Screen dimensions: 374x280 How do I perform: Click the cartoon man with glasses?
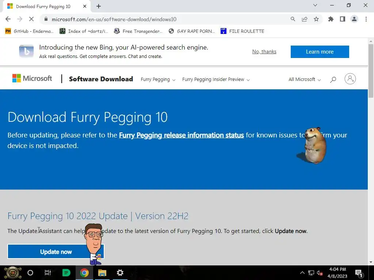[x=95, y=244]
